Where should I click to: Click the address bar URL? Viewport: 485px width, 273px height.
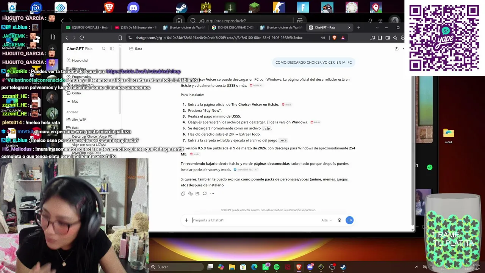point(219,38)
